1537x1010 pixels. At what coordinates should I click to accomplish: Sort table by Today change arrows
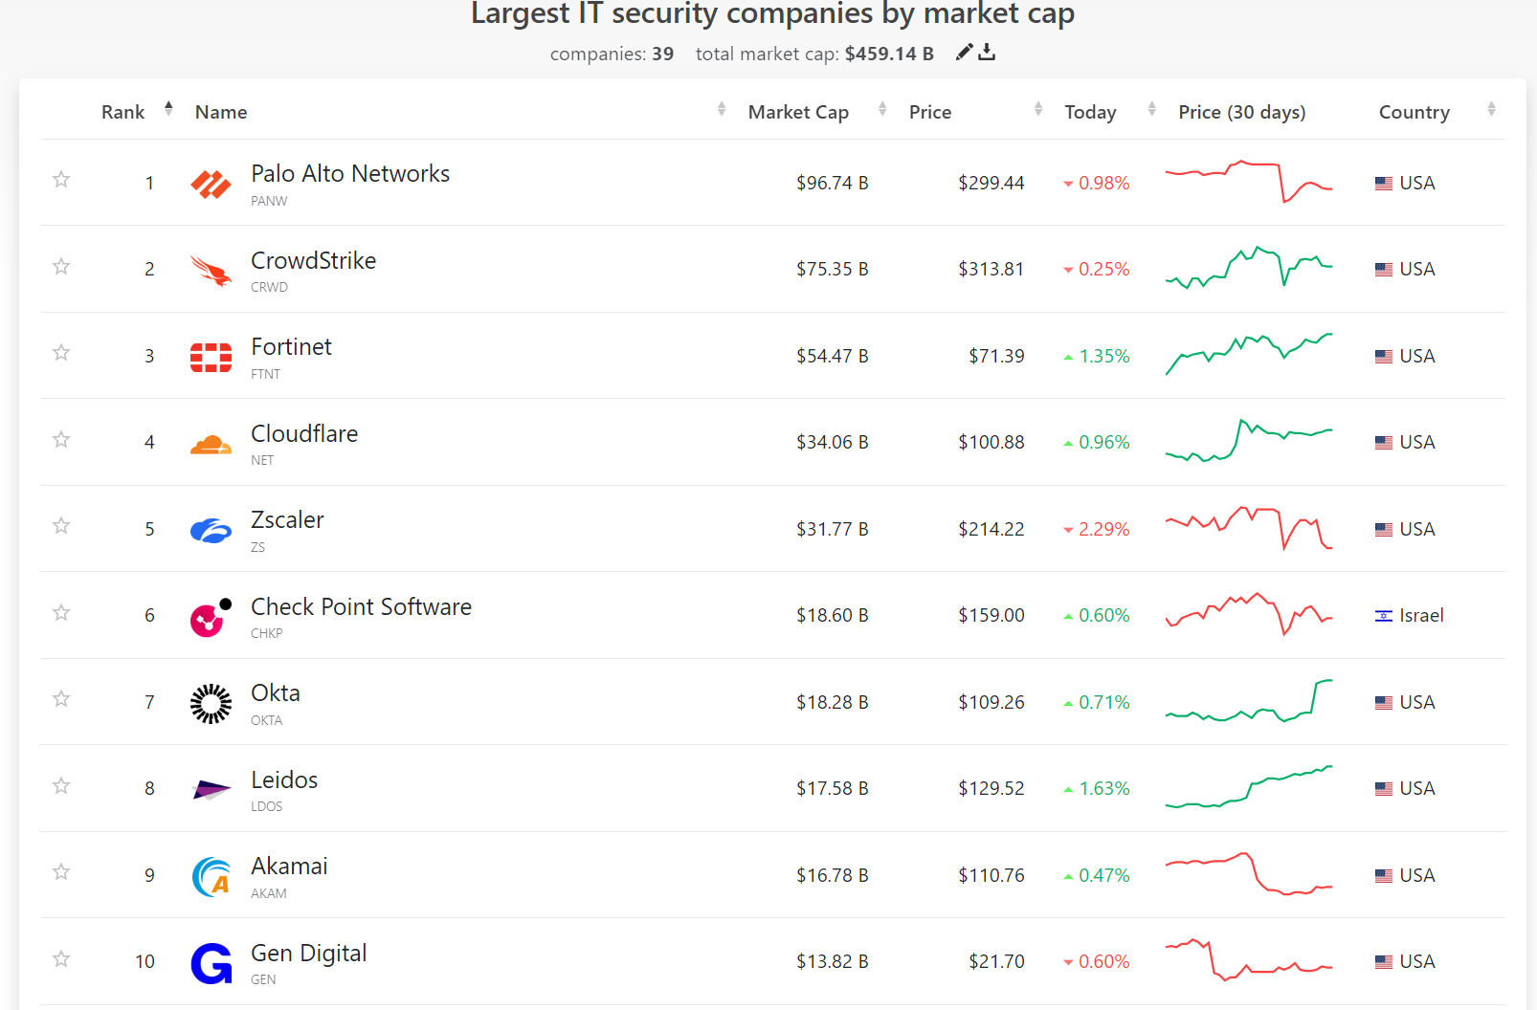pos(1152,109)
